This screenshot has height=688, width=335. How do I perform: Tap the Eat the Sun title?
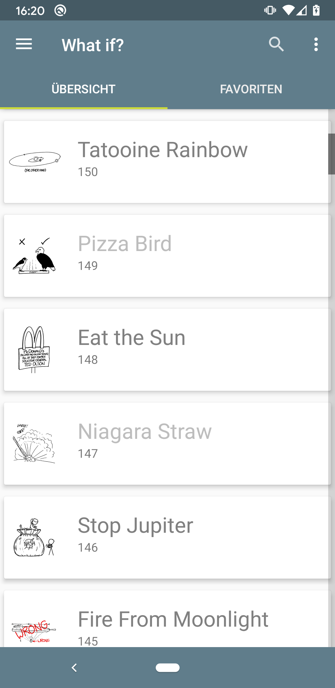pyautogui.click(x=132, y=338)
